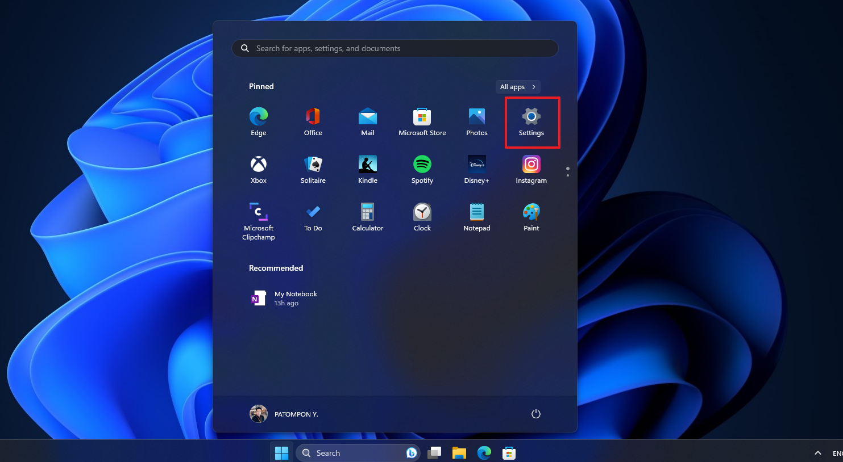Open the Kindle app
The image size is (843, 462).
[368, 169]
